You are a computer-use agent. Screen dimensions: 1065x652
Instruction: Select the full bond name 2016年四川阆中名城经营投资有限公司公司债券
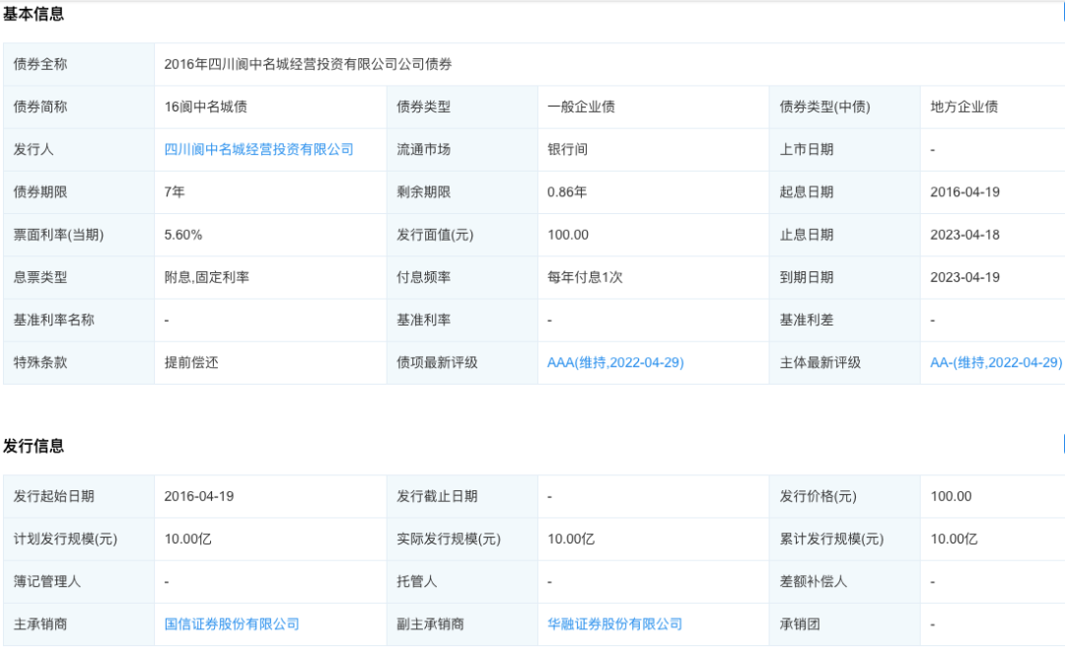pos(308,65)
